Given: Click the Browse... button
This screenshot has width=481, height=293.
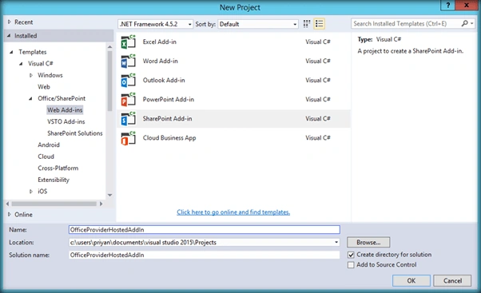Looking at the screenshot, I should point(368,242).
